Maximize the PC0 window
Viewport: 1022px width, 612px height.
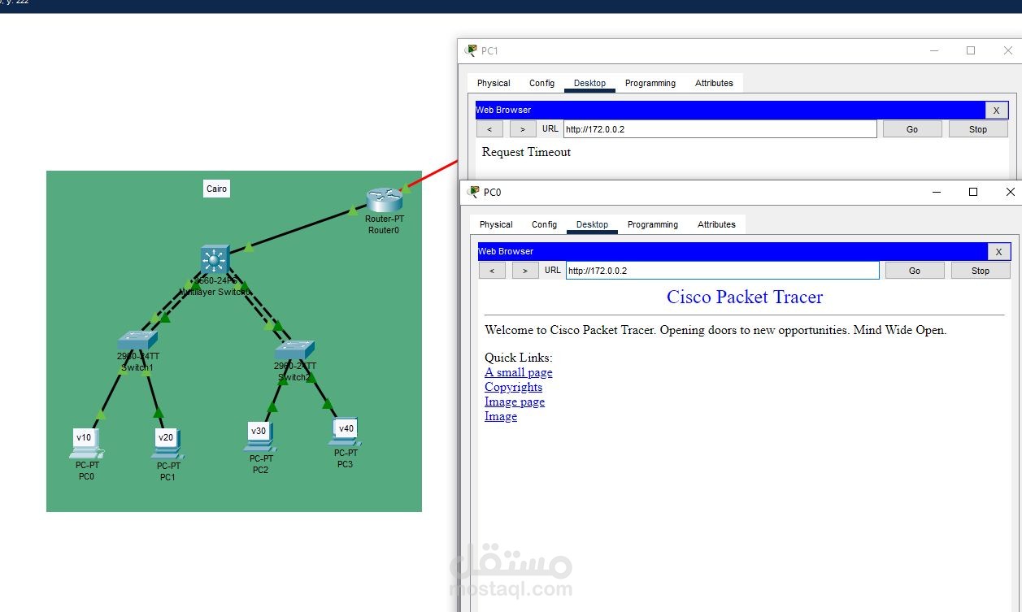(x=973, y=192)
